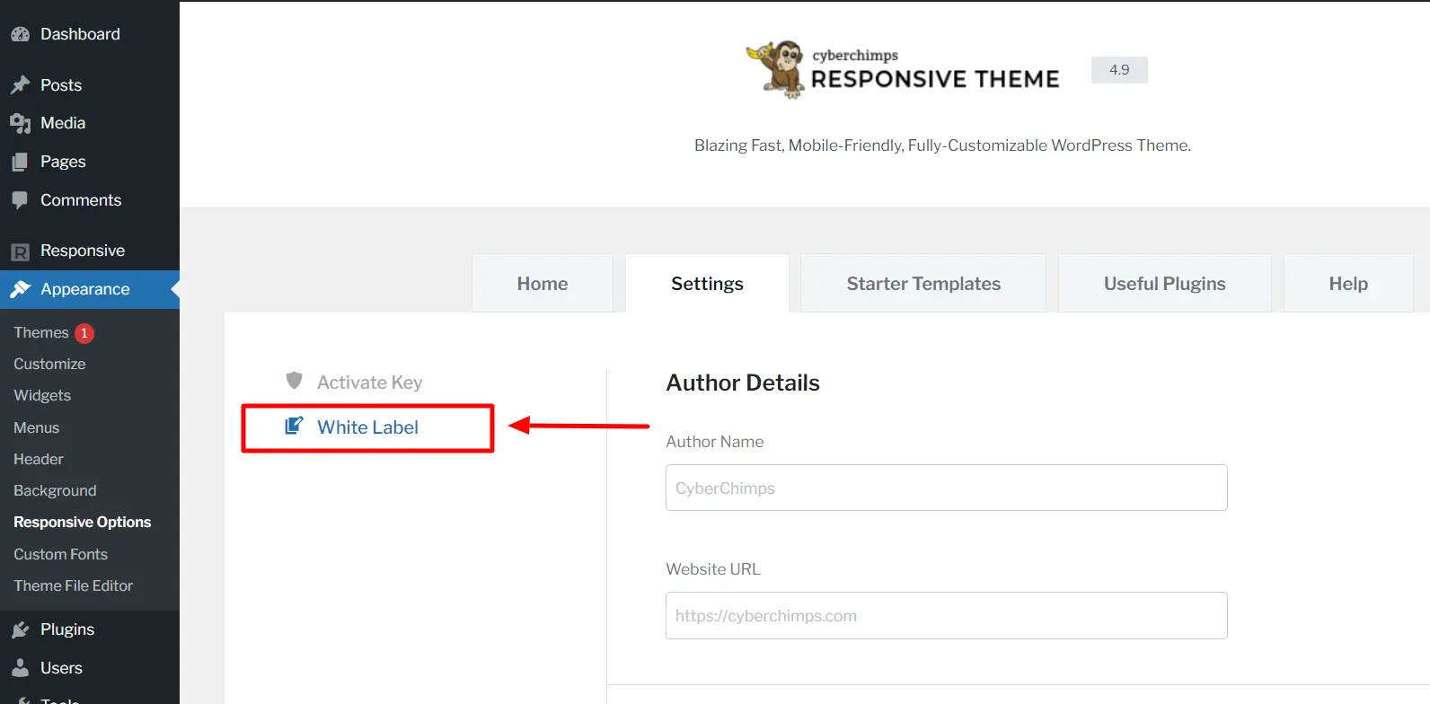The width and height of the screenshot is (1430, 704).
Task: Open the Menus submenu link
Action: click(37, 427)
